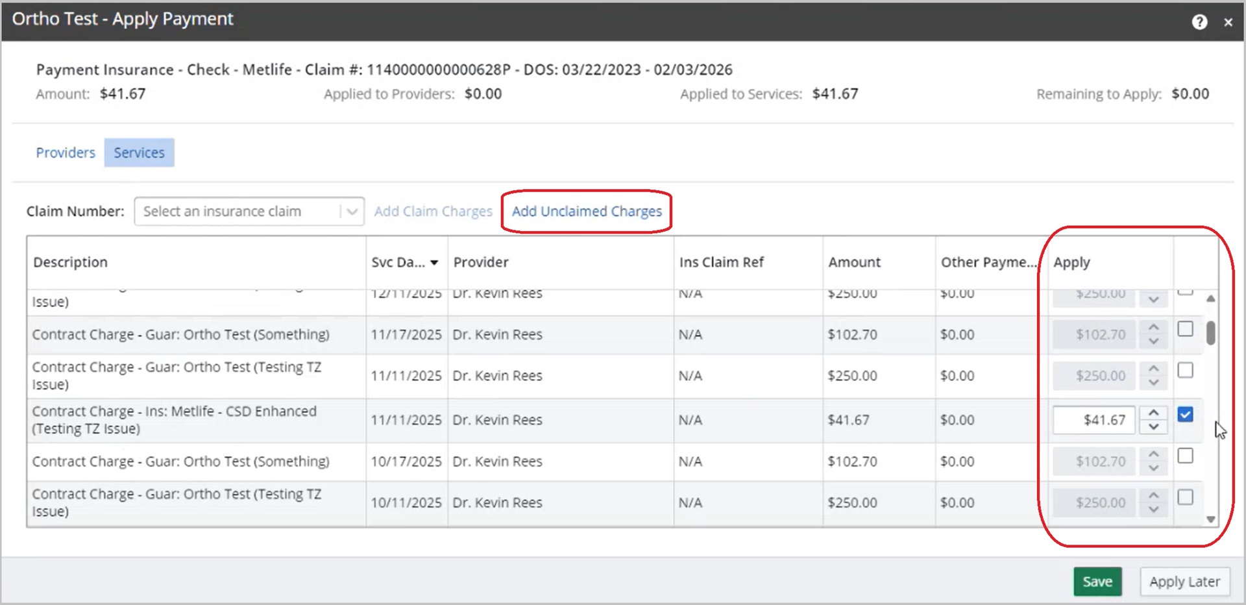This screenshot has width=1246, height=605.
Task: Click up arrow on 11/17/2025 $102.70 row
Action: tap(1153, 327)
